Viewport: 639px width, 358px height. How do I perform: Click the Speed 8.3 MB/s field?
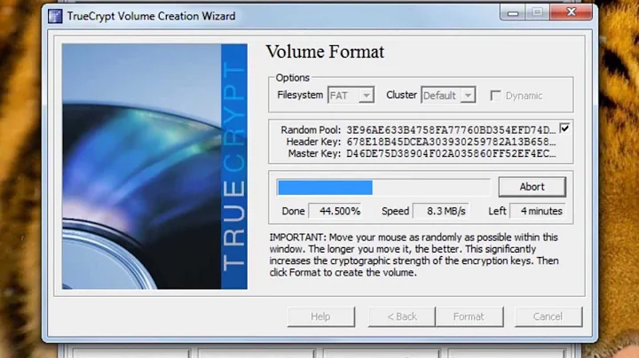(x=441, y=211)
